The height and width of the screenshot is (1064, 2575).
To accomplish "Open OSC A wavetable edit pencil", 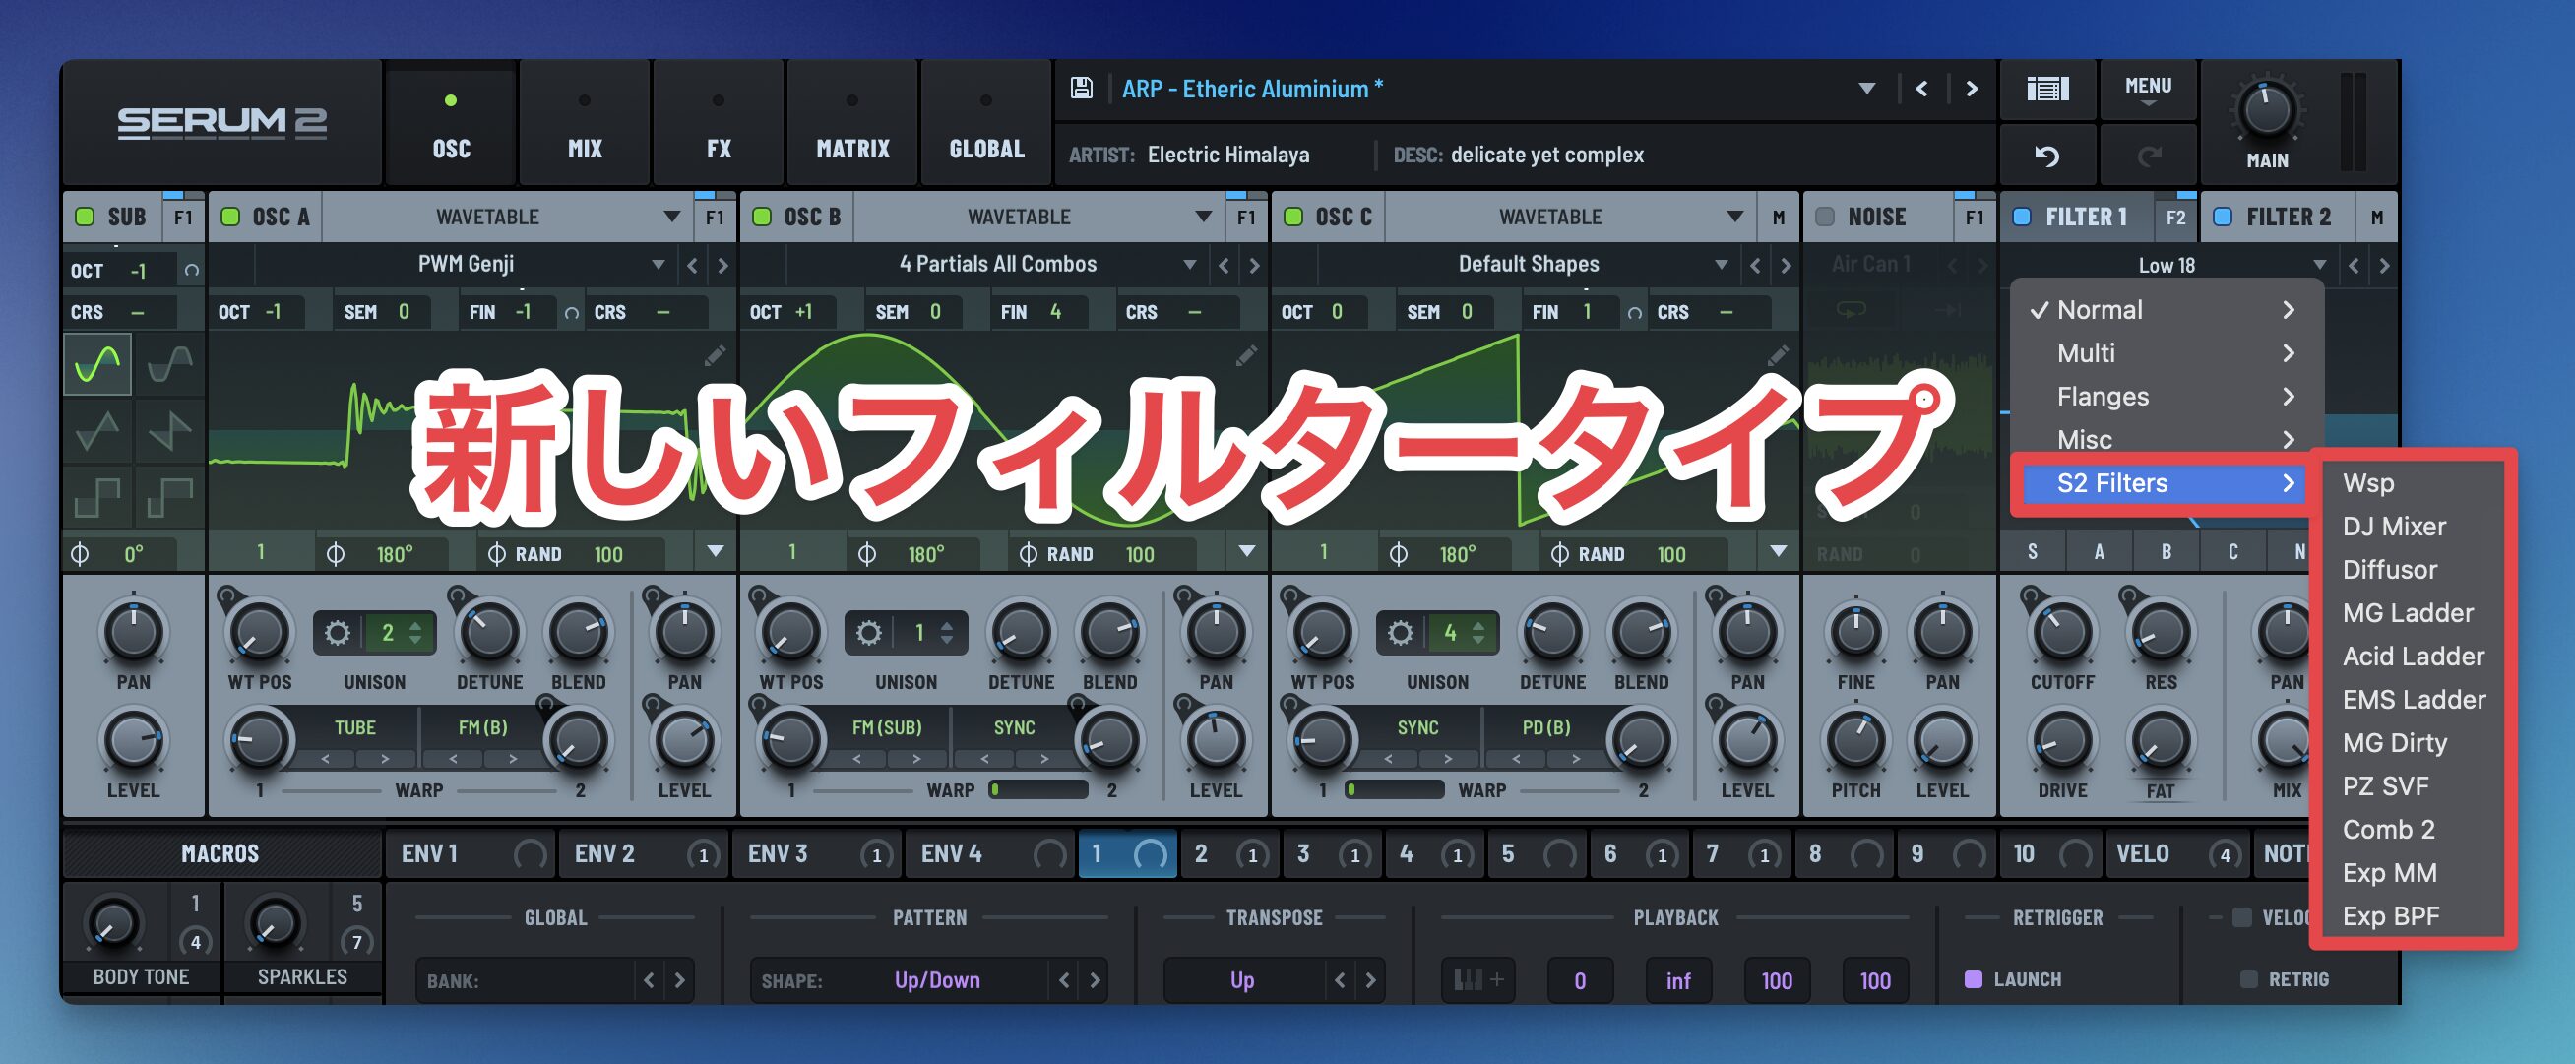I will pyautogui.click(x=715, y=356).
